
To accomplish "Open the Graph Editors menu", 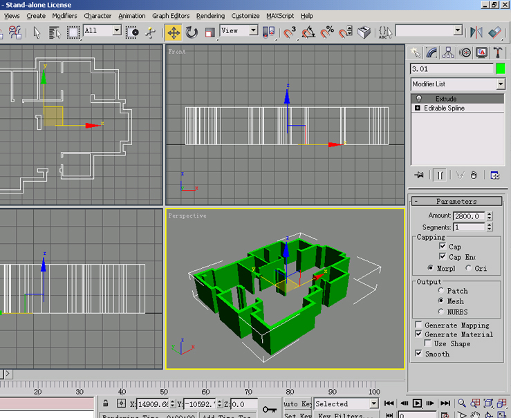I will [171, 16].
